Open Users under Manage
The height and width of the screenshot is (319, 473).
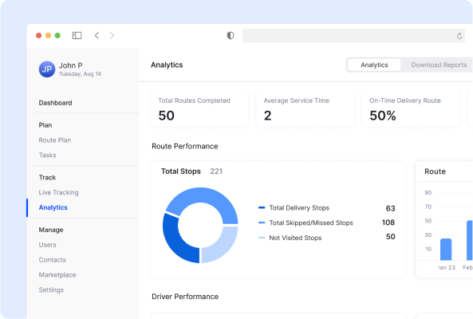click(47, 245)
